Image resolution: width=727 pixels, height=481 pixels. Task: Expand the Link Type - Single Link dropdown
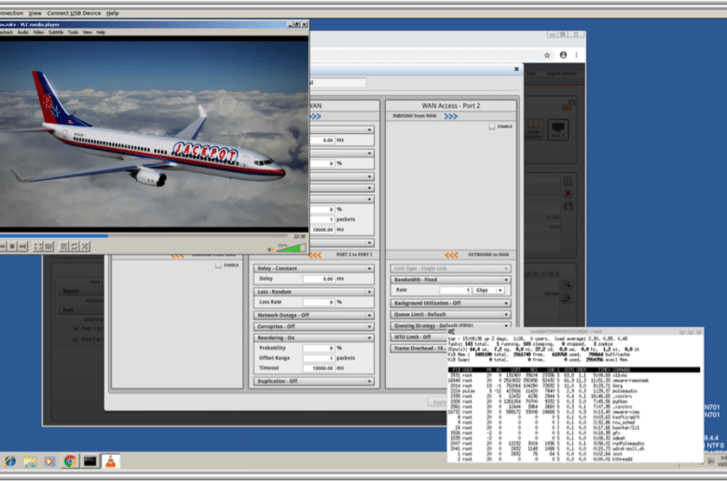pyautogui.click(x=451, y=268)
